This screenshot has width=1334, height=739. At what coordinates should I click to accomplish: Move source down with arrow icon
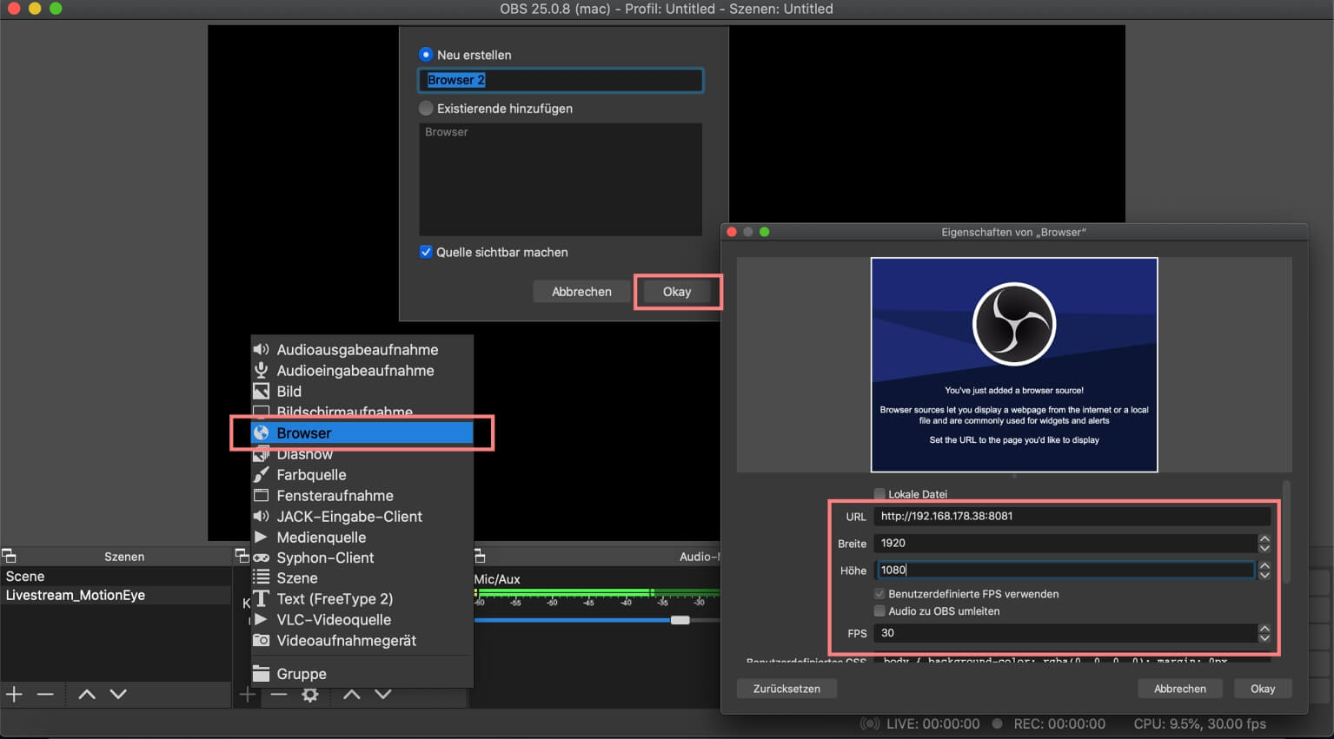pyautogui.click(x=382, y=694)
